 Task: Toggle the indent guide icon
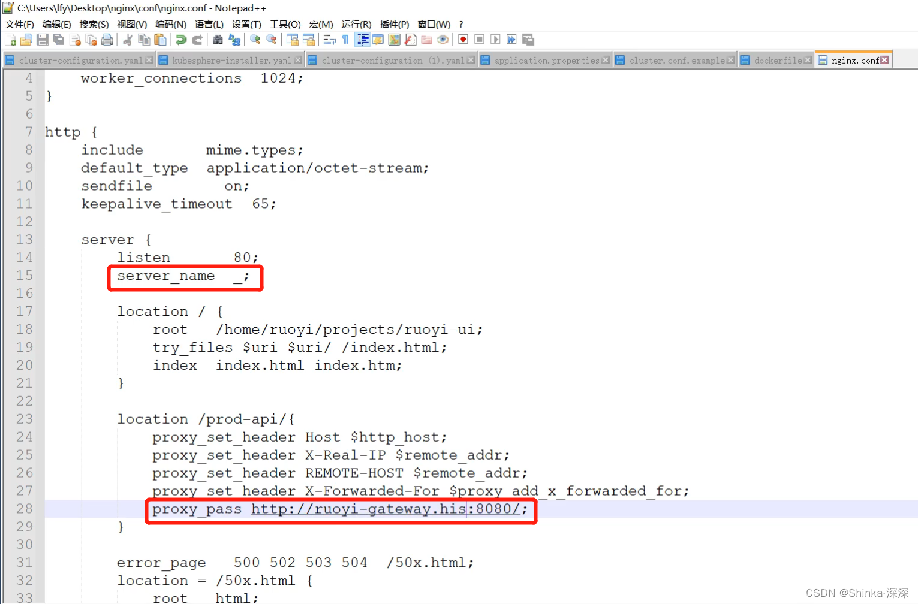(x=362, y=40)
